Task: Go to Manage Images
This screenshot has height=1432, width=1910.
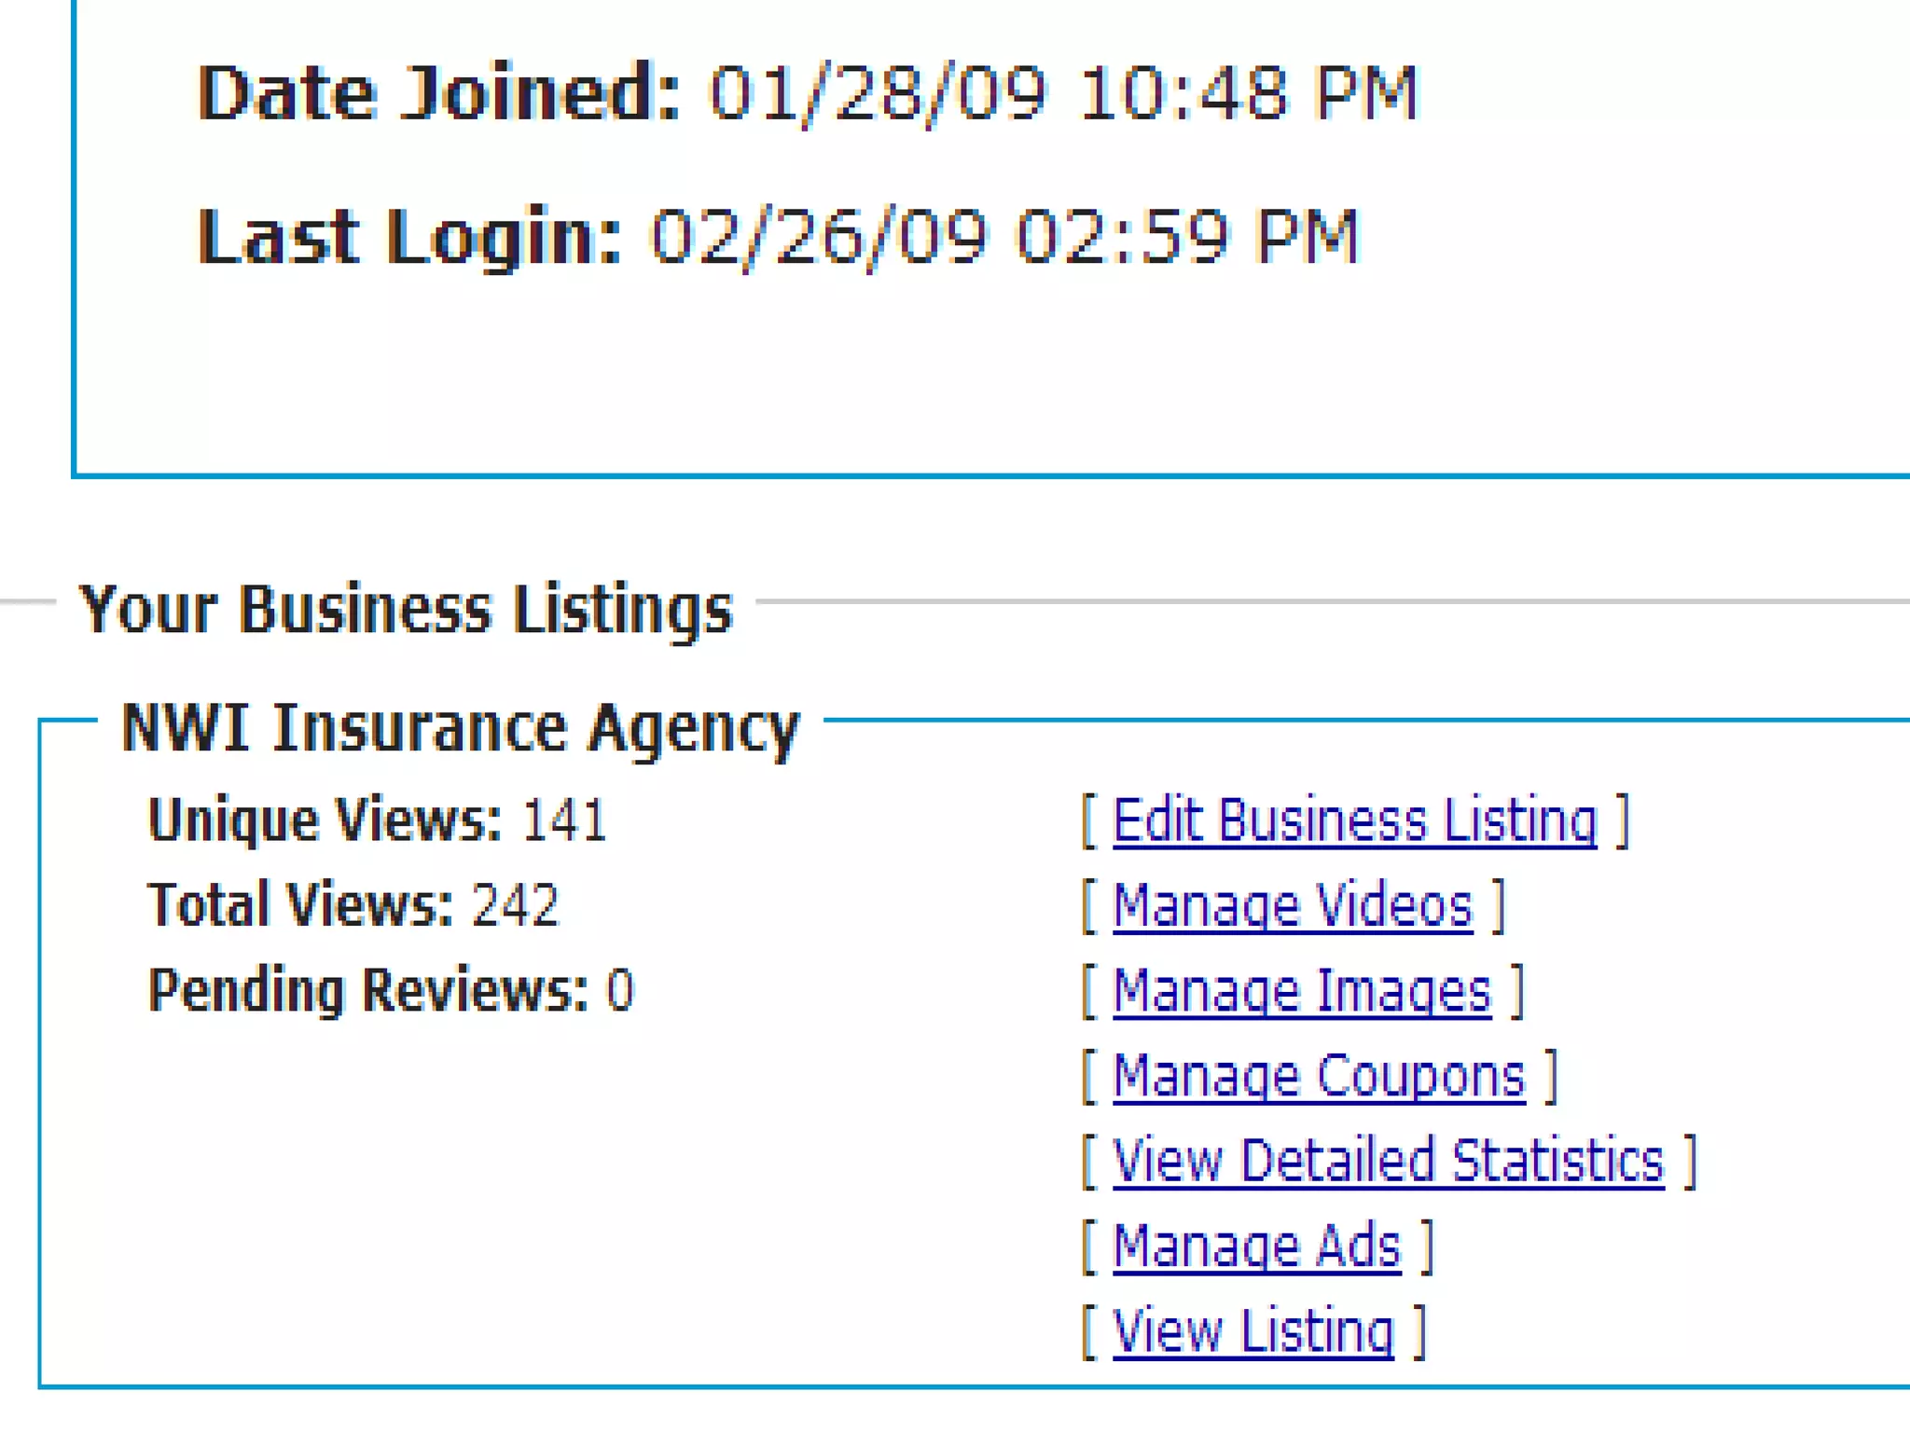Action: click(x=1302, y=991)
